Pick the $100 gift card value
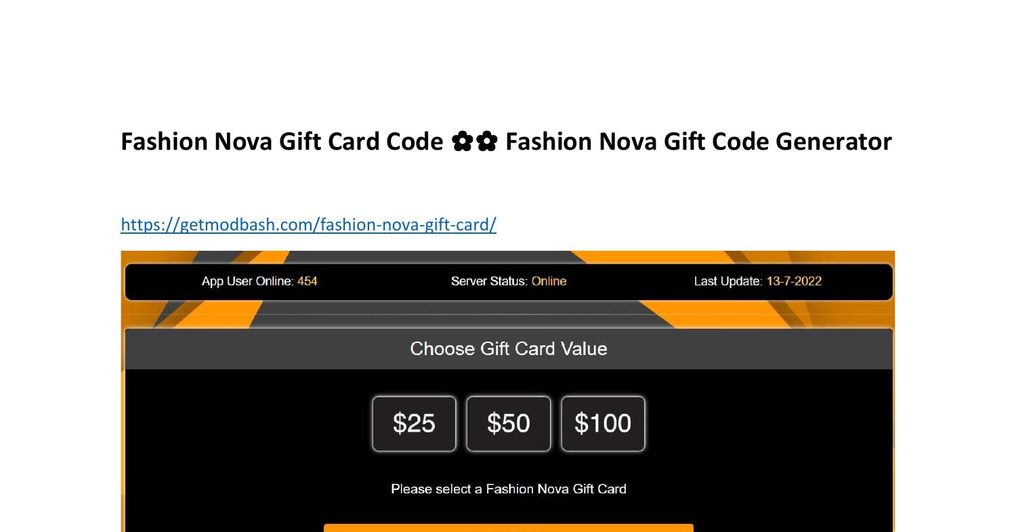This screenshot has width=1016, height=532. (603, 424)
